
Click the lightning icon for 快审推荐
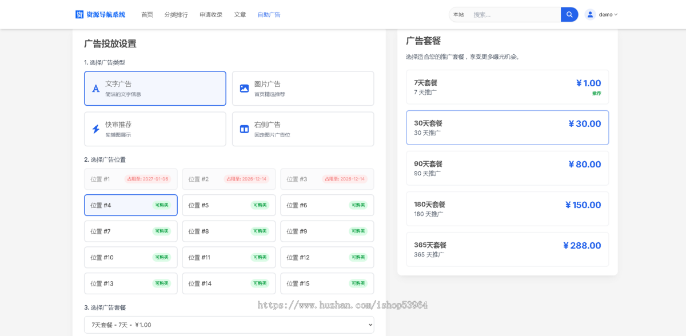click(x=95, y=129)
